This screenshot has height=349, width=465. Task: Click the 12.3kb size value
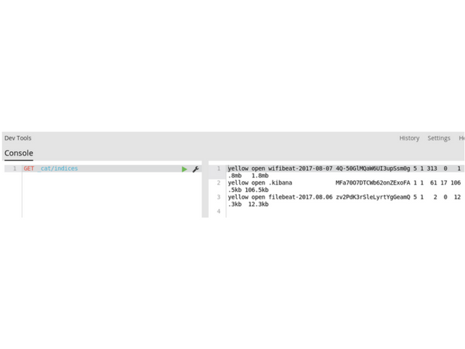click(259, 204)
